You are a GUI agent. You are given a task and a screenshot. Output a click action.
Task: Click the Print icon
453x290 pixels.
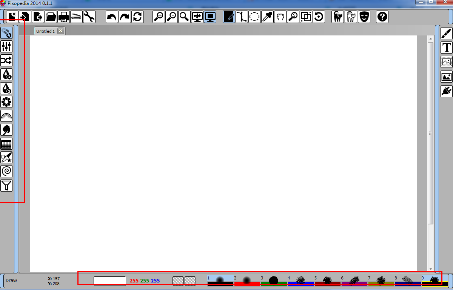pos(63,17)
